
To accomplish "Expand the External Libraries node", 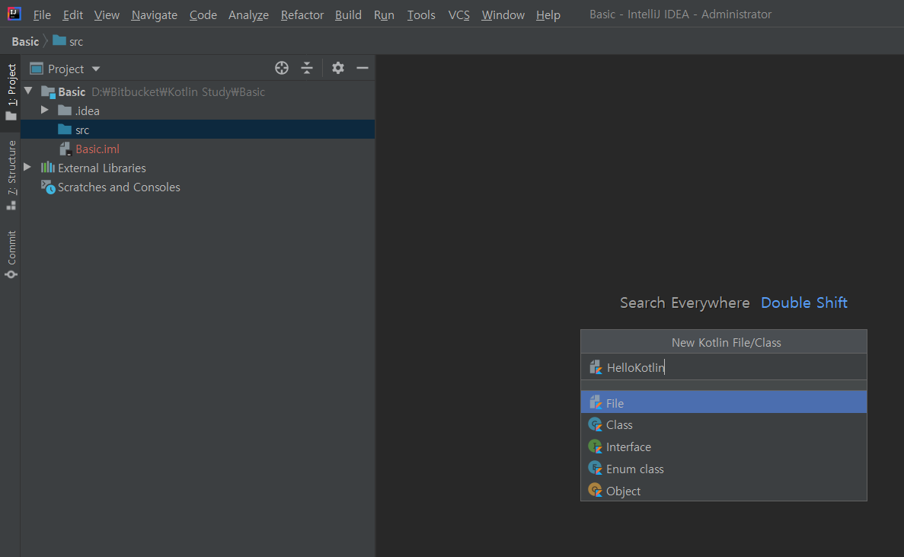I will pos(27,167).
